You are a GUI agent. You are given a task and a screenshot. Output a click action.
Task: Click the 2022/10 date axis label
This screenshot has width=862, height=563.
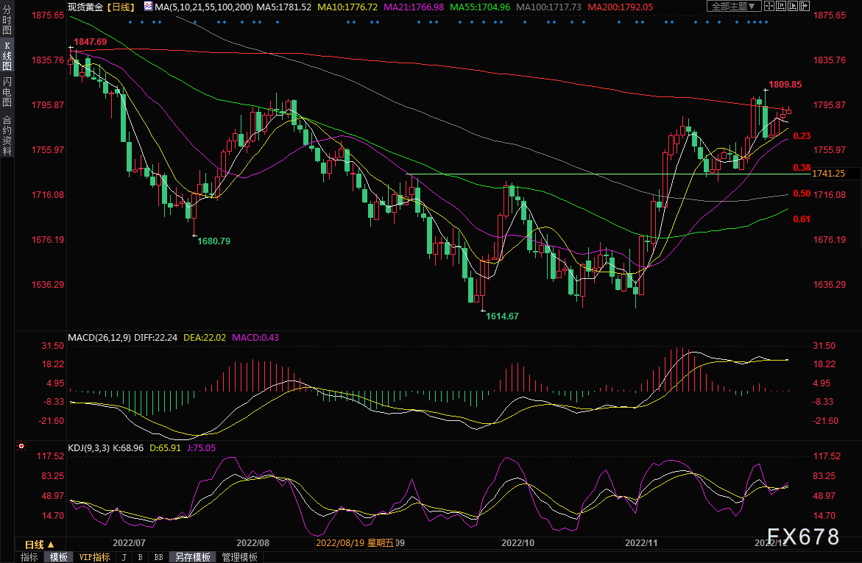[x=517, y=543]
